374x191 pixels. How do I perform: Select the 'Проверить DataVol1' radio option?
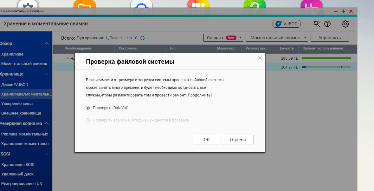click(x=88, y=108)
